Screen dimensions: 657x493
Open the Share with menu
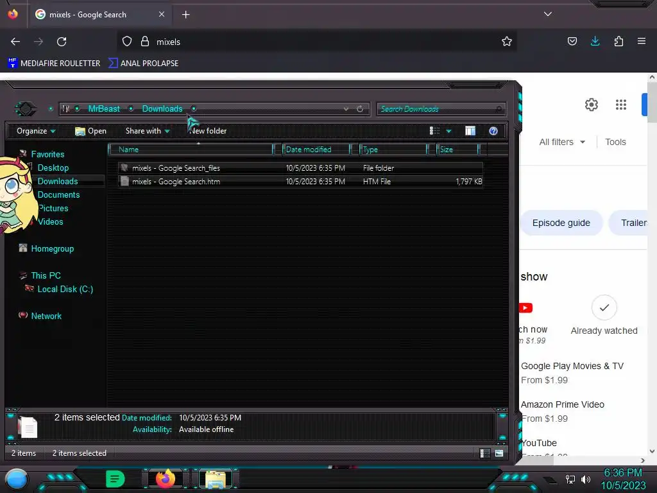(x=147, y=131)
